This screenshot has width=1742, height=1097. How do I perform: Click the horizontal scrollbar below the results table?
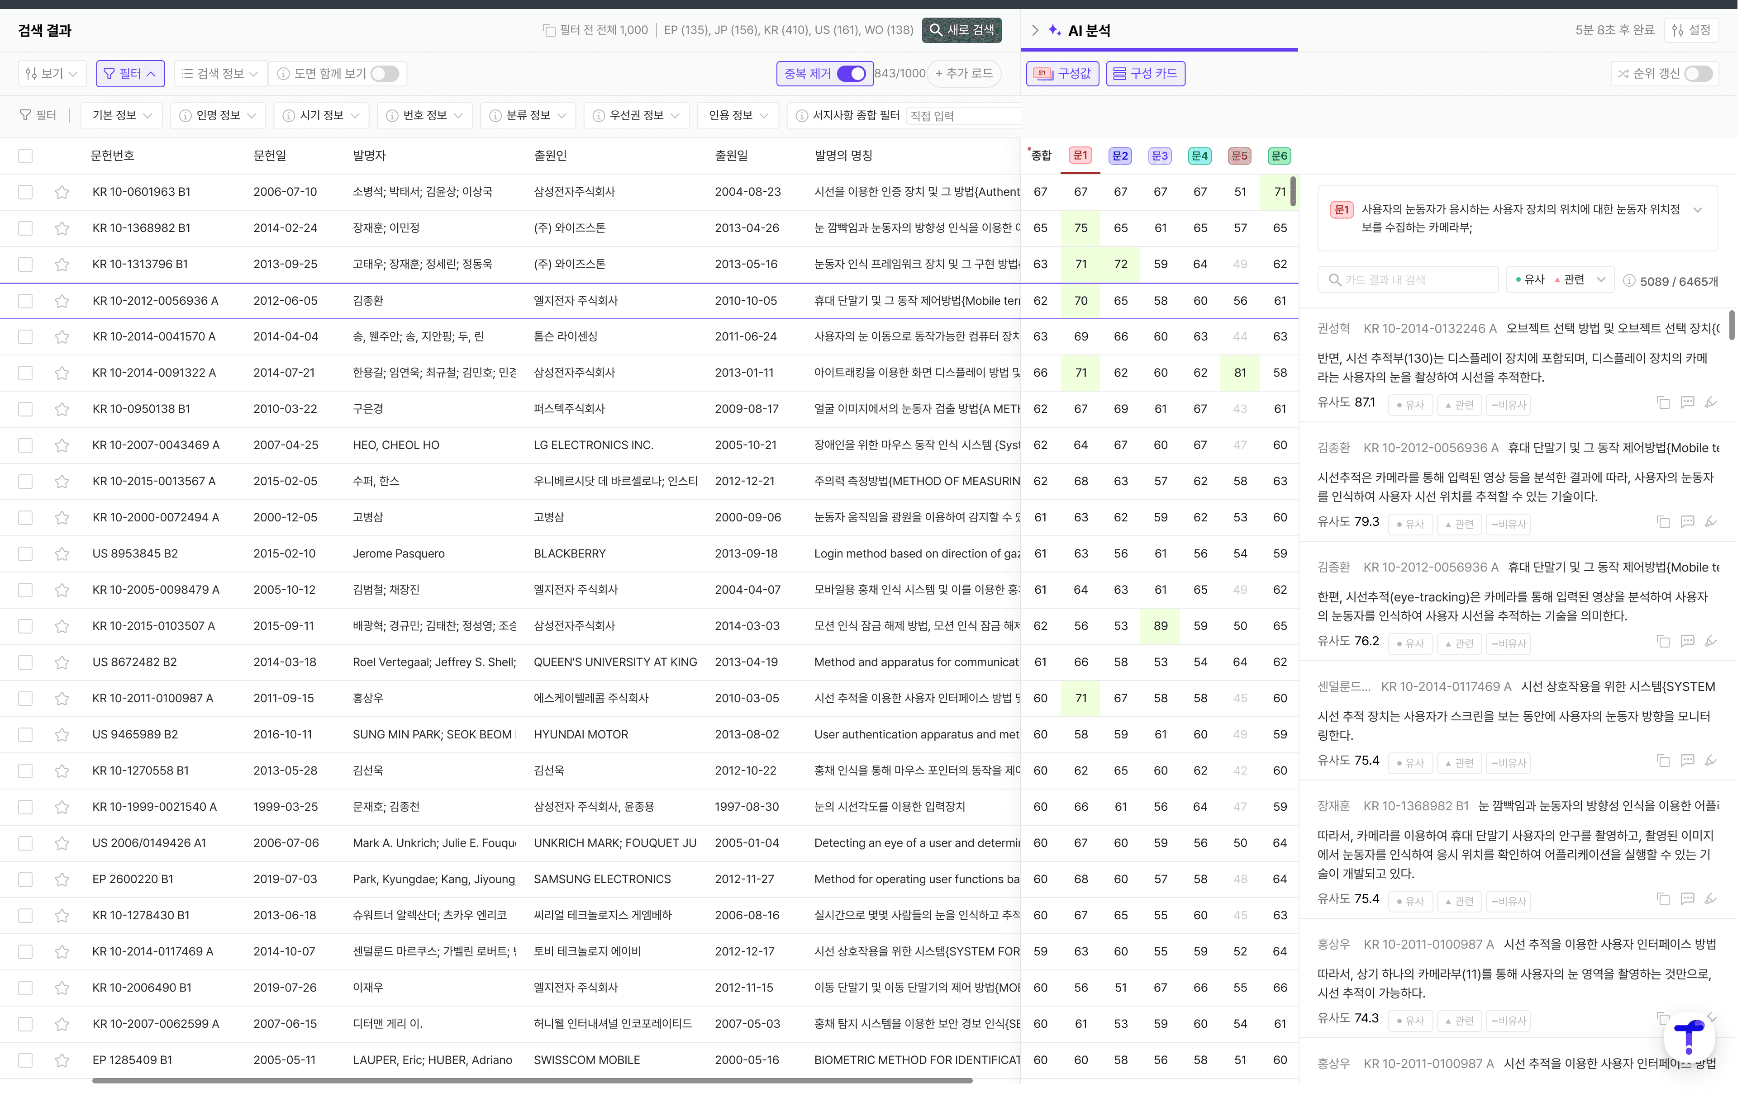[x=532, y=1081]
